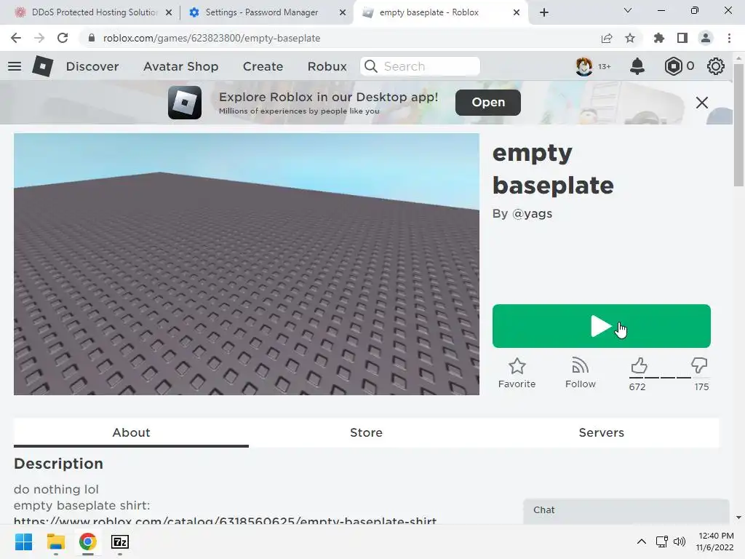Start the game with the green Play button

click(601, 326)
